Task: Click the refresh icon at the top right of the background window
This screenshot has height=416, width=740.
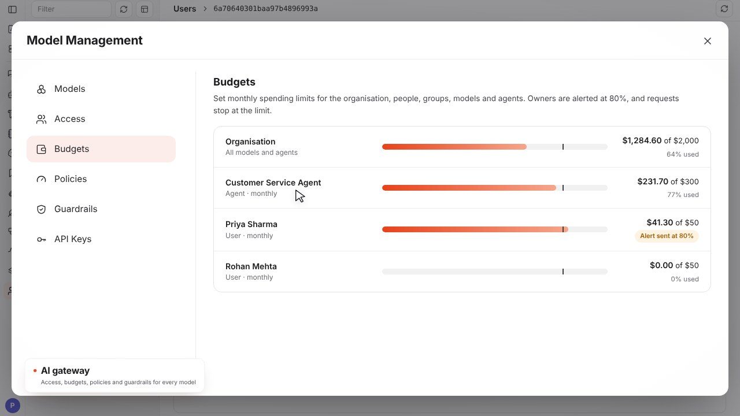Action: (x=724, y=9)
